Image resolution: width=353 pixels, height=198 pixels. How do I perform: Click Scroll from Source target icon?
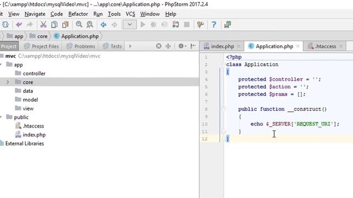(159, 46)
